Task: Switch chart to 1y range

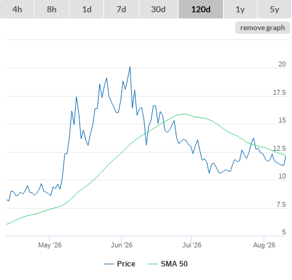Action: click(240, 9)
